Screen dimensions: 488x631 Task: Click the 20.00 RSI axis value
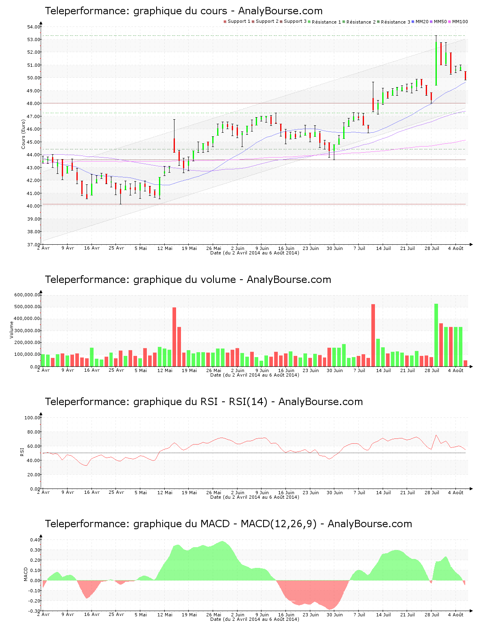pos(34,475)
